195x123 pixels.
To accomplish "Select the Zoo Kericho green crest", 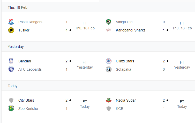I will pyautogui.click(x=11, y=109).
